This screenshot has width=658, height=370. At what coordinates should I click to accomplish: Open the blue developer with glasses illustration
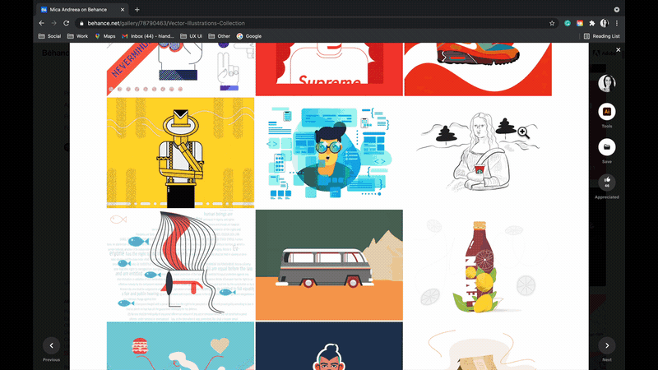(329, 153)
